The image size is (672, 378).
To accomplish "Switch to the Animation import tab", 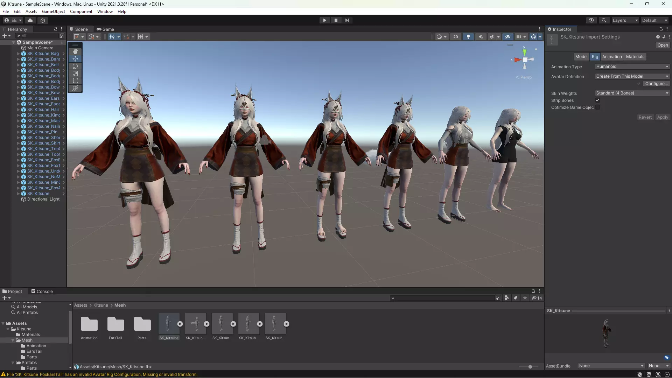I will [612, 57].
